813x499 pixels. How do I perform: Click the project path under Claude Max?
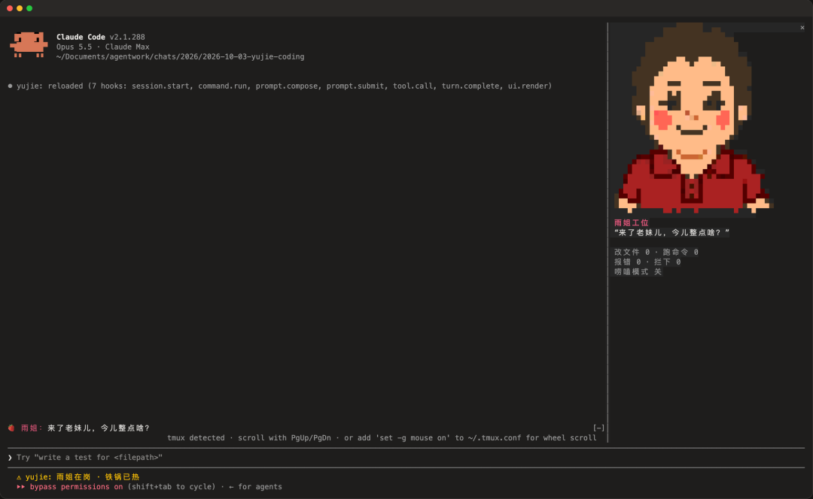click(x=180, y=57)
